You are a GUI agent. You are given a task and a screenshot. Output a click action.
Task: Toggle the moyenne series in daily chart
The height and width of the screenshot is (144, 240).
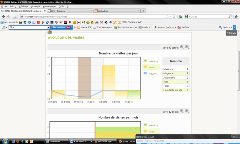point(153,74)
